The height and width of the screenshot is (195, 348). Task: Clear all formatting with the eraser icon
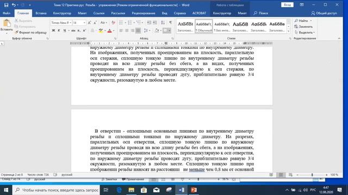(x=113, y=23)
